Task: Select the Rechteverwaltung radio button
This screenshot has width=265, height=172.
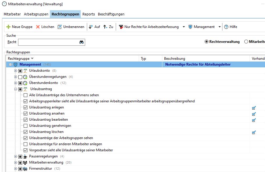Action: click(x=207, y=42)
